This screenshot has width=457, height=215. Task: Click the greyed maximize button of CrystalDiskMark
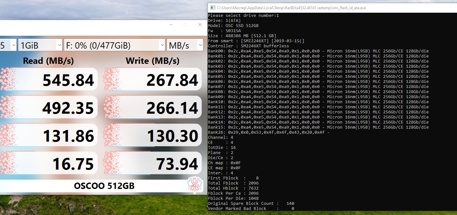point(185,24)
